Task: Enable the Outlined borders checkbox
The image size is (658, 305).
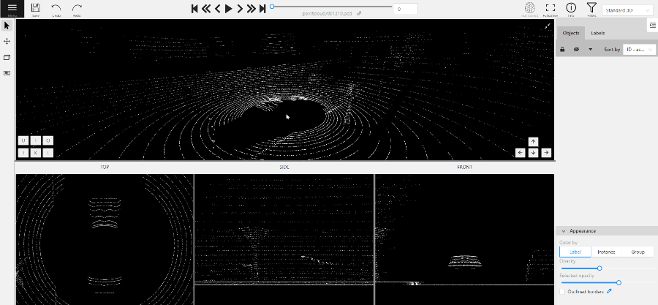Action: tap(562, 291)
